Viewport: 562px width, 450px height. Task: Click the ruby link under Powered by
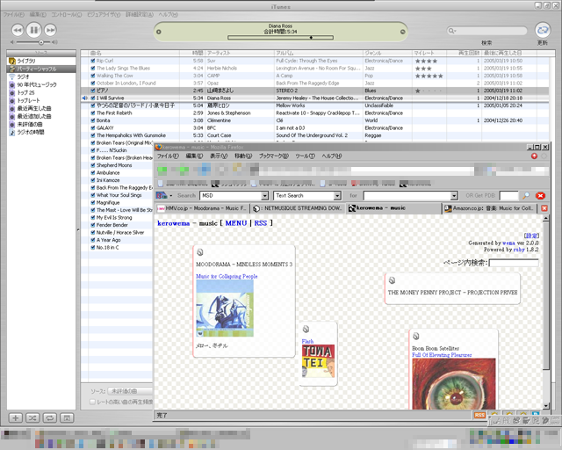519,250
